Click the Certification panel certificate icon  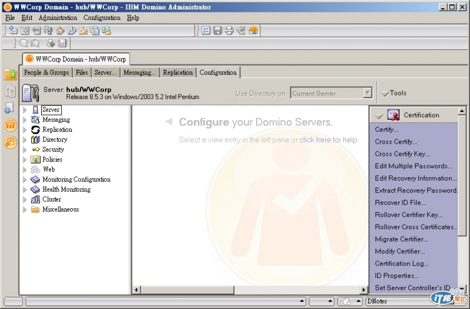click(x=393, y=115)
